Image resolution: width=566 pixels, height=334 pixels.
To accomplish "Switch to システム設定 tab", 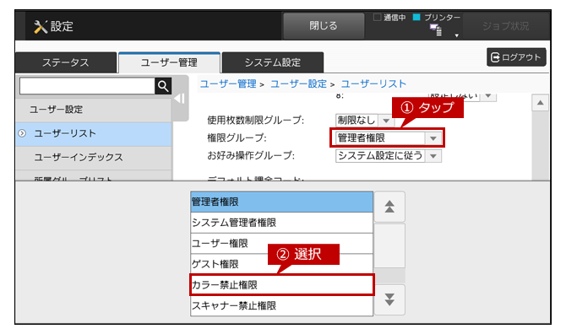I will coord(273,62).
